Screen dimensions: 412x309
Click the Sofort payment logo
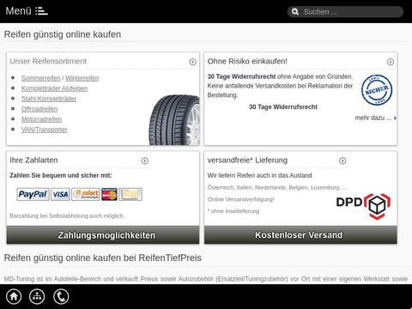(x=86, y=194)
